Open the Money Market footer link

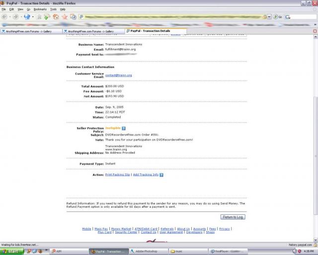click(121, 229)
